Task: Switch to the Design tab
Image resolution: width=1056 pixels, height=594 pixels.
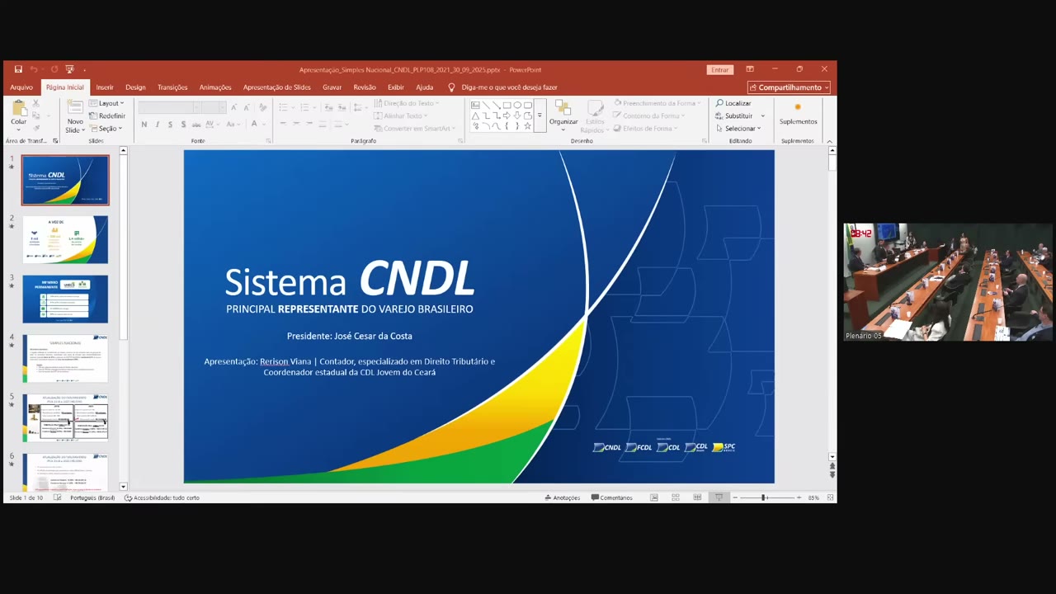Action: click(x=135, y=87)
